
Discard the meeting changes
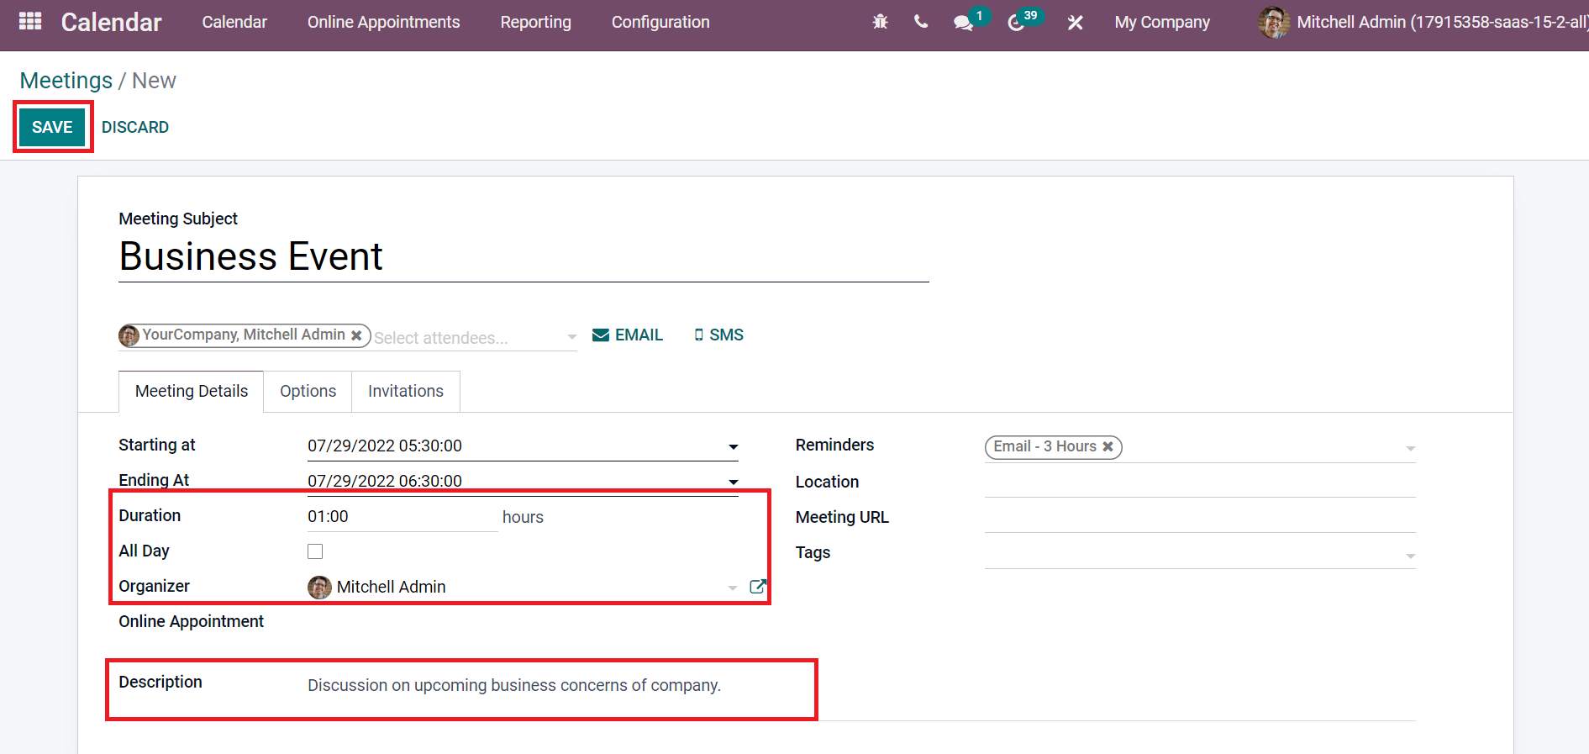[135, 127]
